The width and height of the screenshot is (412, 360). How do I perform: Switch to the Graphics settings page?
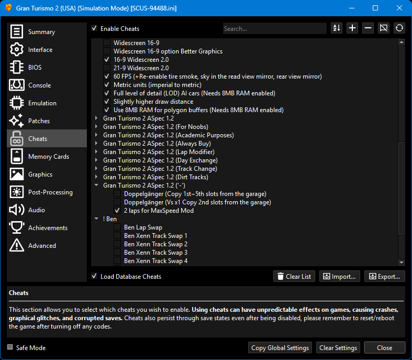(x=47, y=174)
